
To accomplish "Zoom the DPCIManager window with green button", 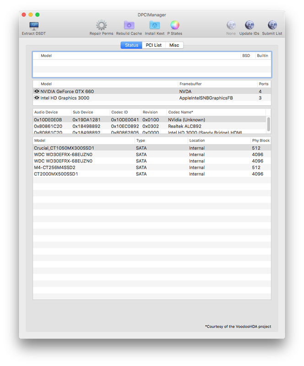I will coord(38,15).
